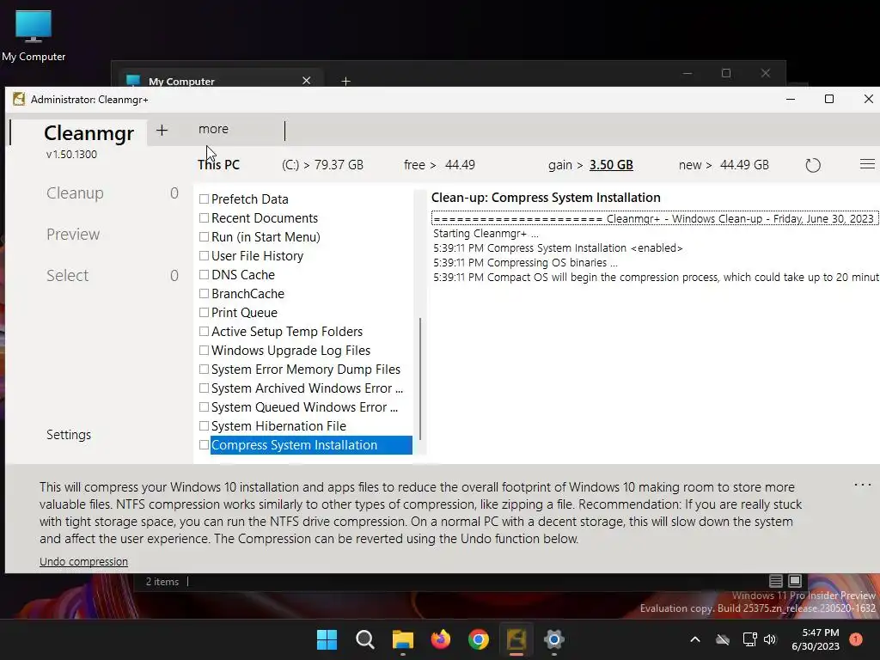This screenshot has height=660, width=880.
Task: Toggle the DNS Cache checkbox
Action: (x=205, y=275)
